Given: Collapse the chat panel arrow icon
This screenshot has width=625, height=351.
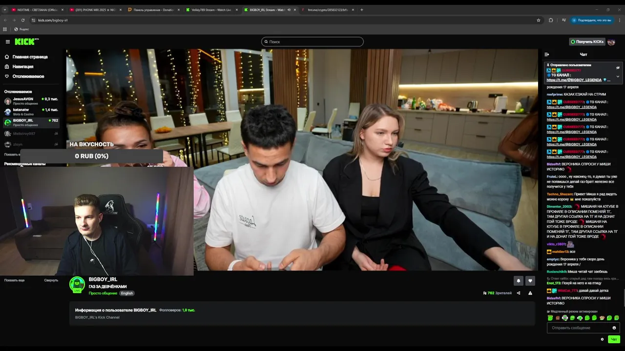Looking at the screenshot, I should pos(546,55).
